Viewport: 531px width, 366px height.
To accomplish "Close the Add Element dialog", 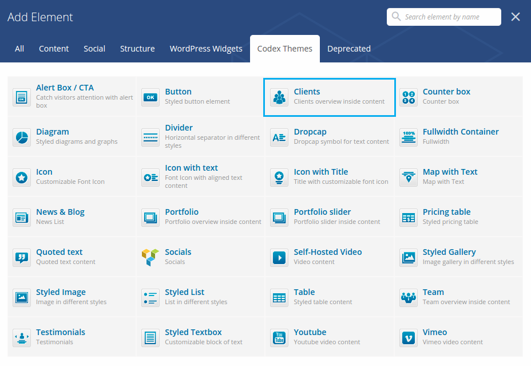I will tap(516, 17).
